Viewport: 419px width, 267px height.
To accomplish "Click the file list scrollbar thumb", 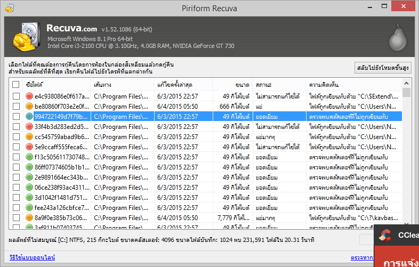I will point(406,92).
